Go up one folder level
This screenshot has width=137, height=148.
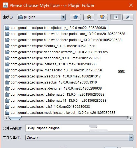coord(75,17)
